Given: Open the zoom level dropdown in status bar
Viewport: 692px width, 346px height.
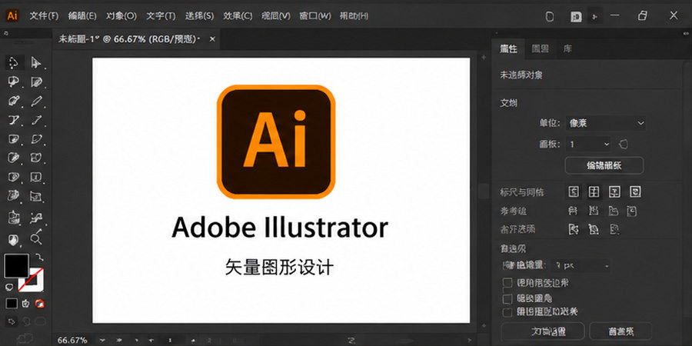Looking at the screenshot, I should (102, 341).
